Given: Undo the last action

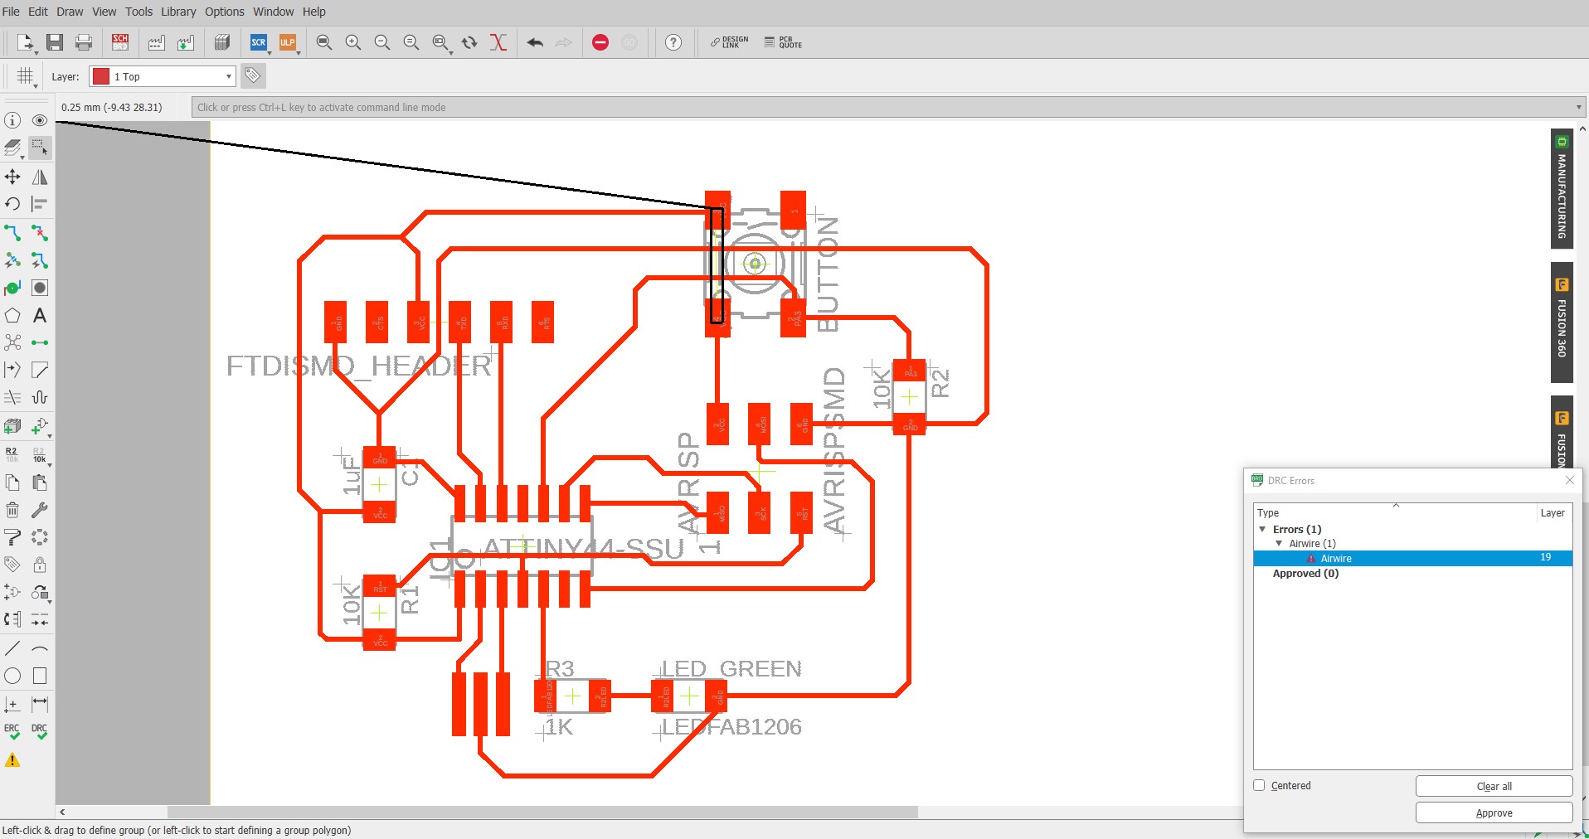Looking at the screenshot, I should [535, 42].
